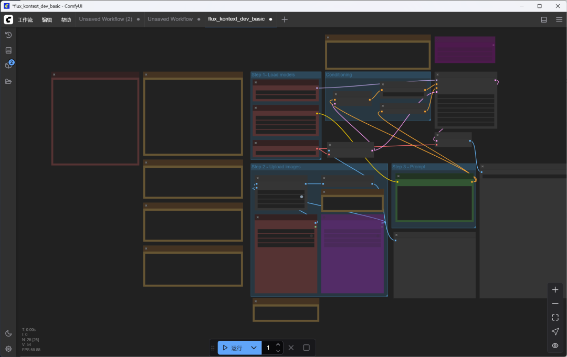
Task: Open the hamburger menu at top right
Action: point(559,19)
